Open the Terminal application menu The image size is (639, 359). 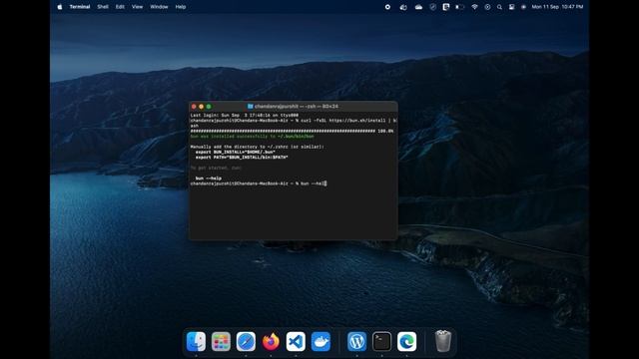[80, 7]
